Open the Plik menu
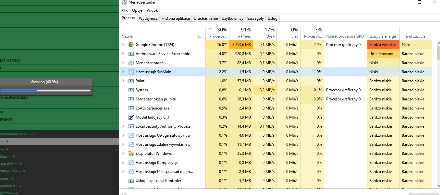Image resolution: width=442 pixels, height=195 pixels. click(x=125, y=10)
